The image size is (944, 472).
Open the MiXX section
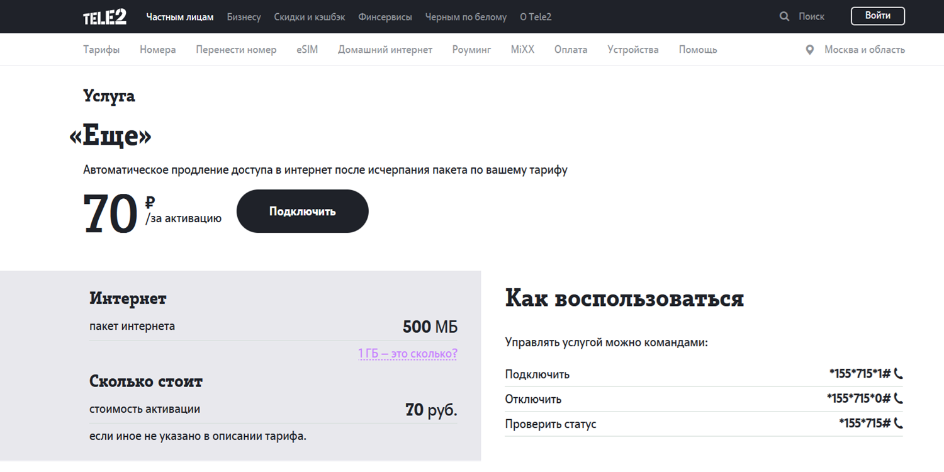coord(522,50)
